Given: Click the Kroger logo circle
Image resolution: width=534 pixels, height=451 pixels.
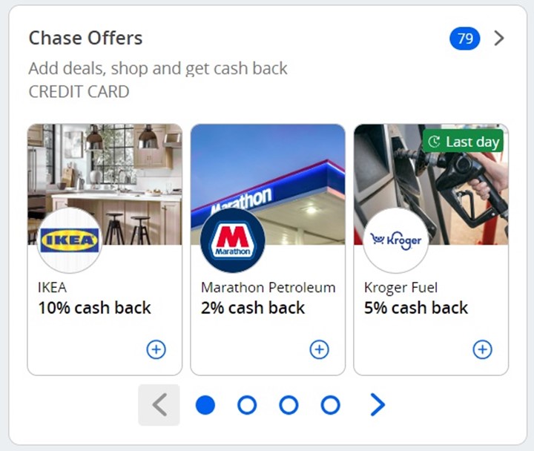Looking at the screenshot, I should pyautogui.click(x=396, y=240).
